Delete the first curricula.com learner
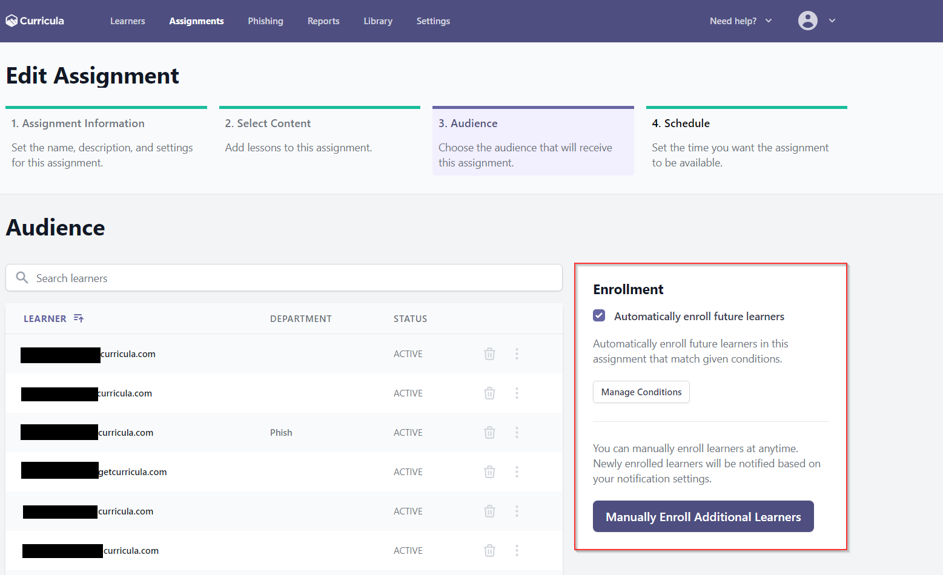Image resolution: width=943 pixels, height=575 pixels. 489,354
